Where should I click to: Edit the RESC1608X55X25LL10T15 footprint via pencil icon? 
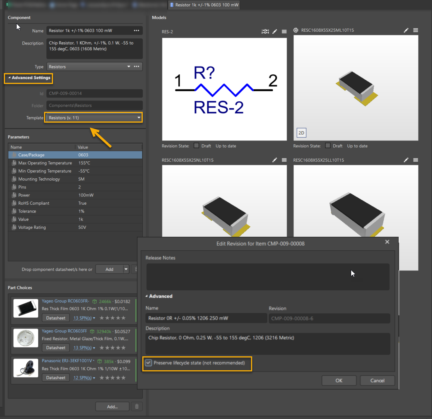[x=406, y=160]
